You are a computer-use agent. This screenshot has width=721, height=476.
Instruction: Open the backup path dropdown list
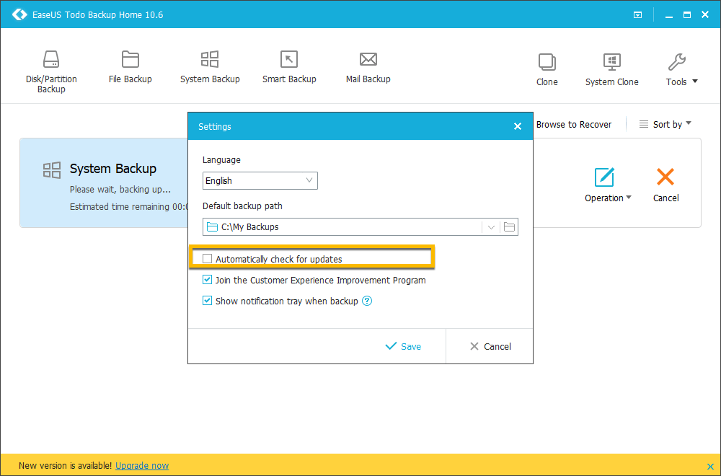(491, 226)
